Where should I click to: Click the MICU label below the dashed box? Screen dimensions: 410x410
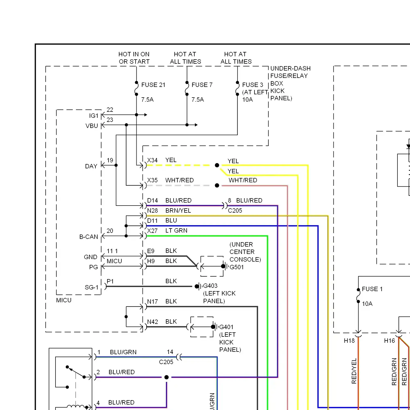pos(64,300)
